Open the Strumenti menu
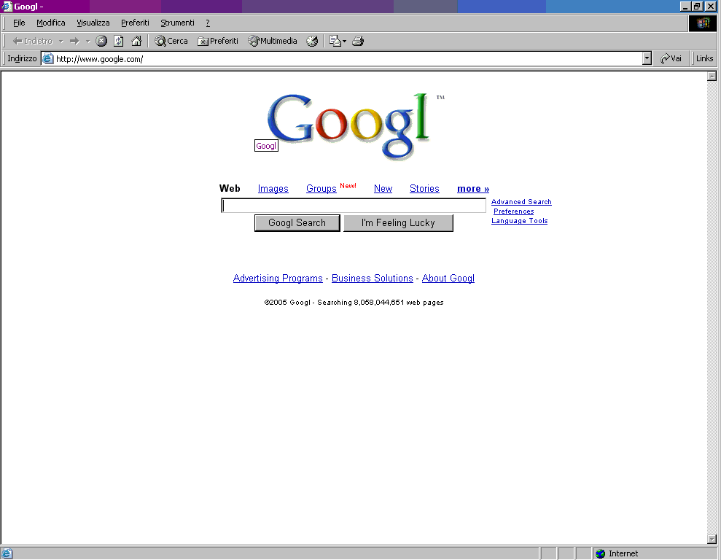Screen dimensions: 721x560 177,23
